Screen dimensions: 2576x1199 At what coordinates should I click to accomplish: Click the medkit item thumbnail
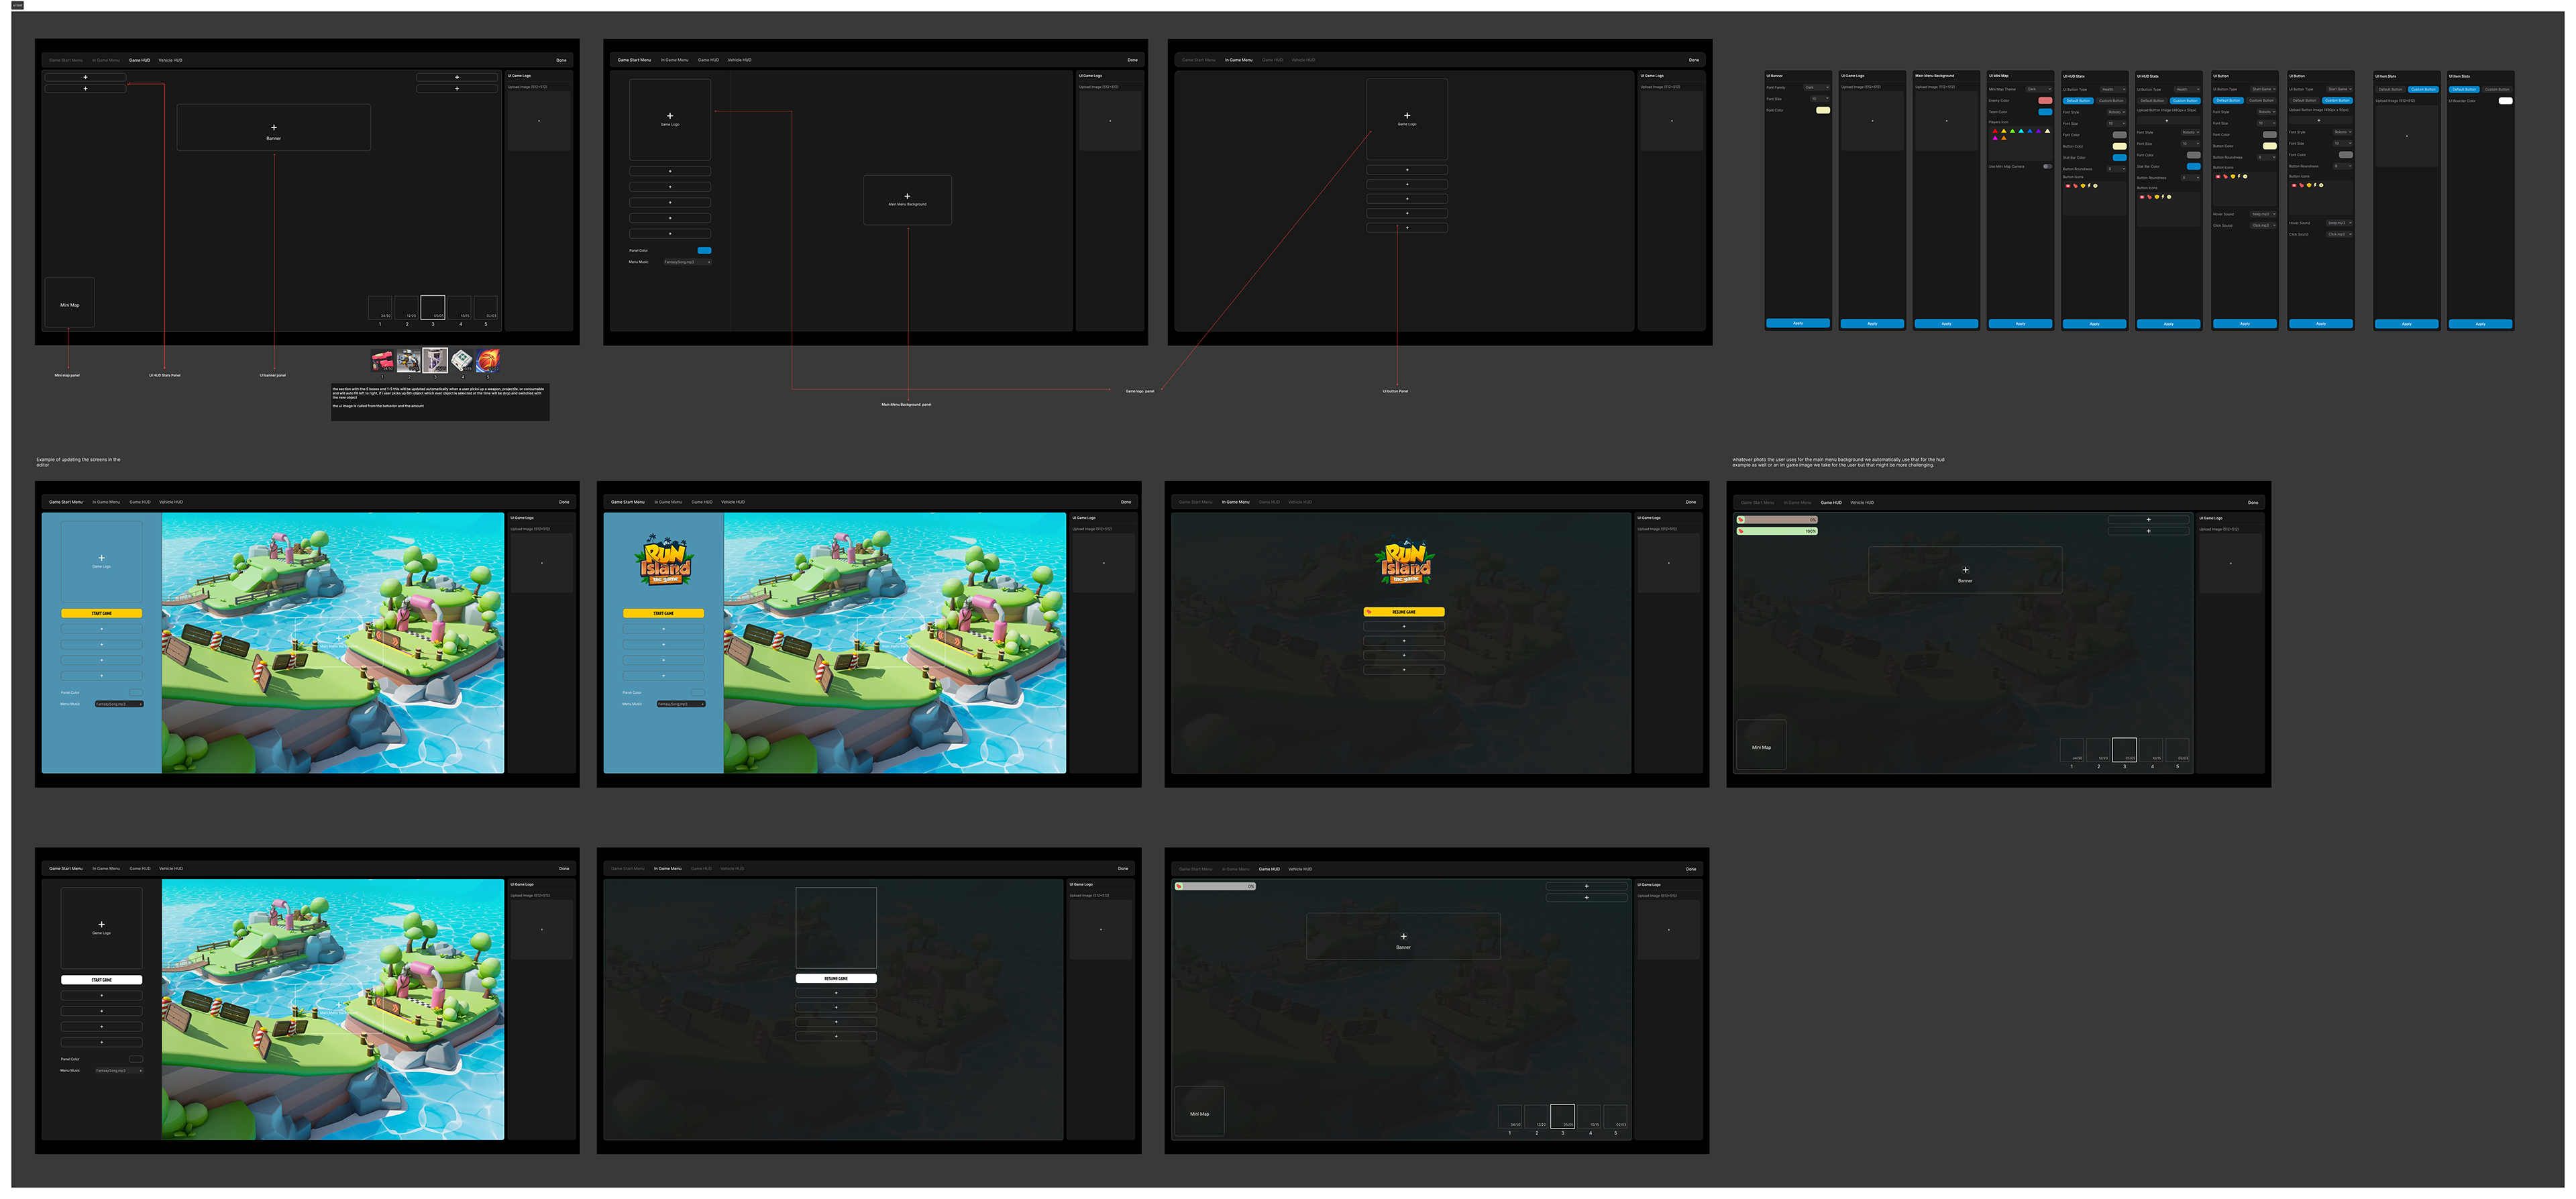462,361
